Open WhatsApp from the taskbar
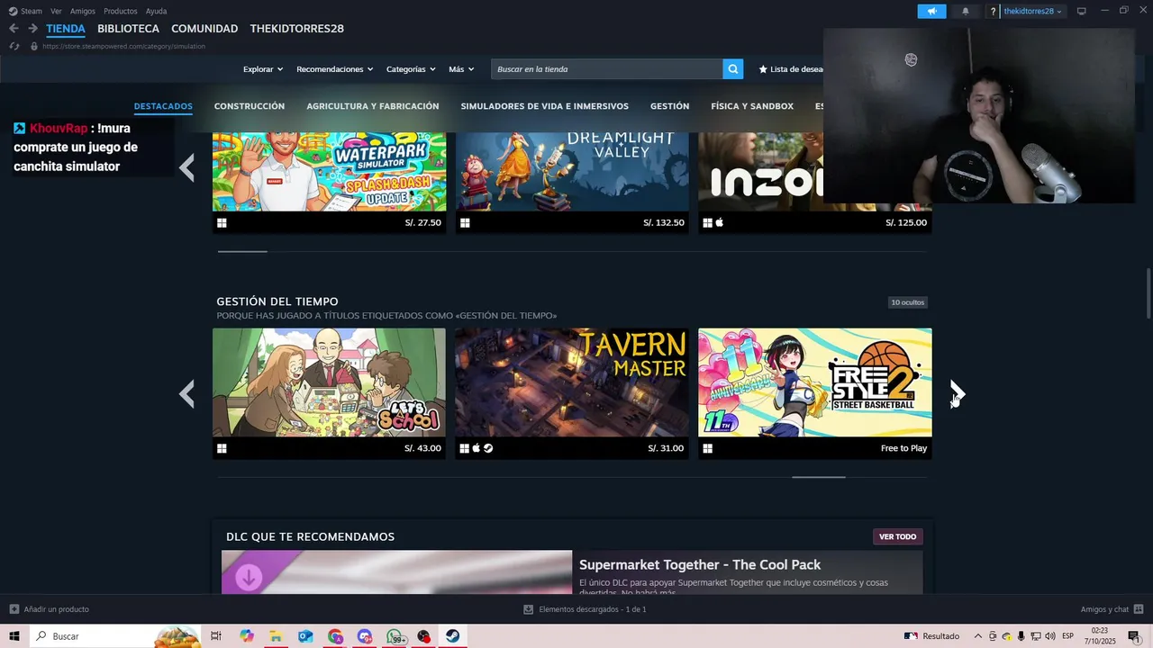 pos(395,636)
